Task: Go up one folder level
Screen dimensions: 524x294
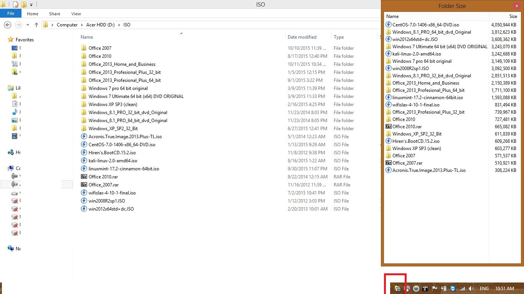Action: click(x=36, y=25)
